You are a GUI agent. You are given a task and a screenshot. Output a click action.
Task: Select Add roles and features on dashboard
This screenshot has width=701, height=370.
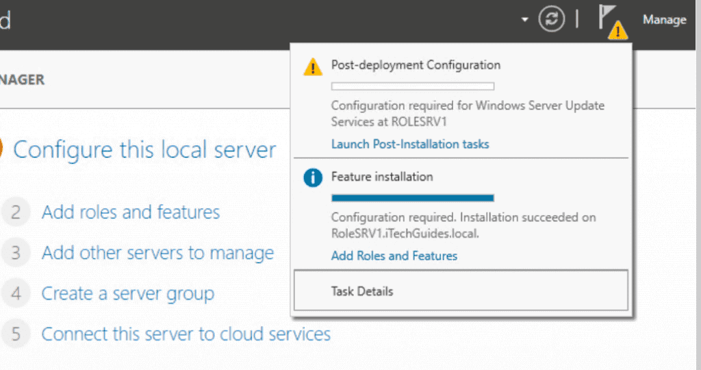131,212
